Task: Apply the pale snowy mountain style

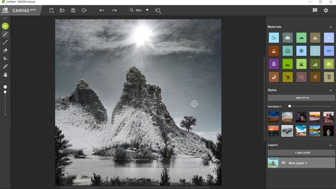Action: click(287, 117)
